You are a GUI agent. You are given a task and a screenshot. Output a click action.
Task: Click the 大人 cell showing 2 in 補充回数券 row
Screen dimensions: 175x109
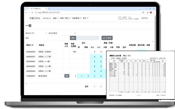pyautogui.click(x=93, y=76)
